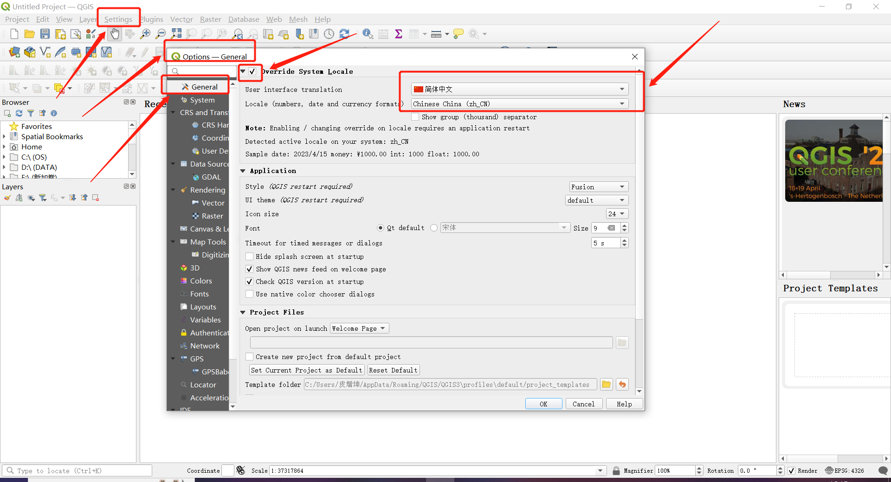Viewport: 891px width, 482px height.
Task: Click the Save Project floppy icon
Action: 45,34
